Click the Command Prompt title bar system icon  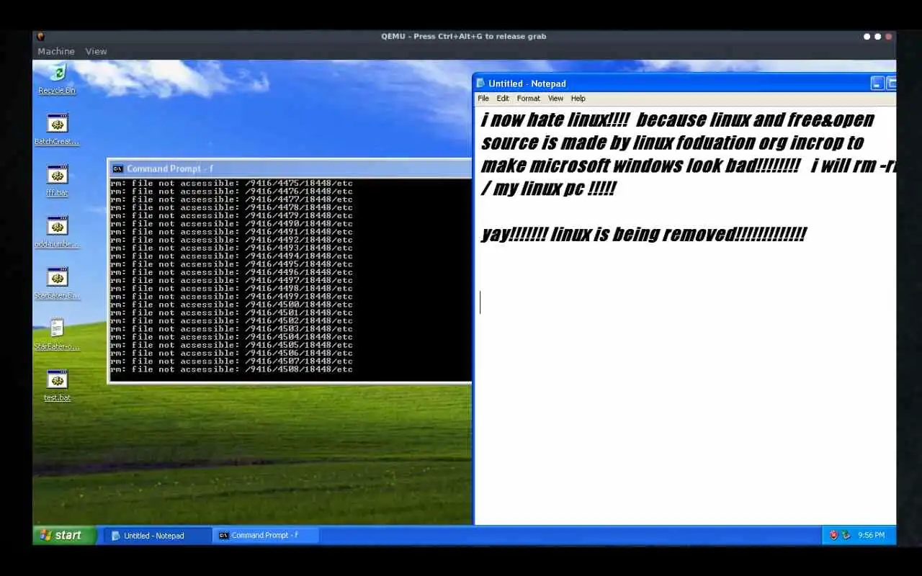[118, 168]
